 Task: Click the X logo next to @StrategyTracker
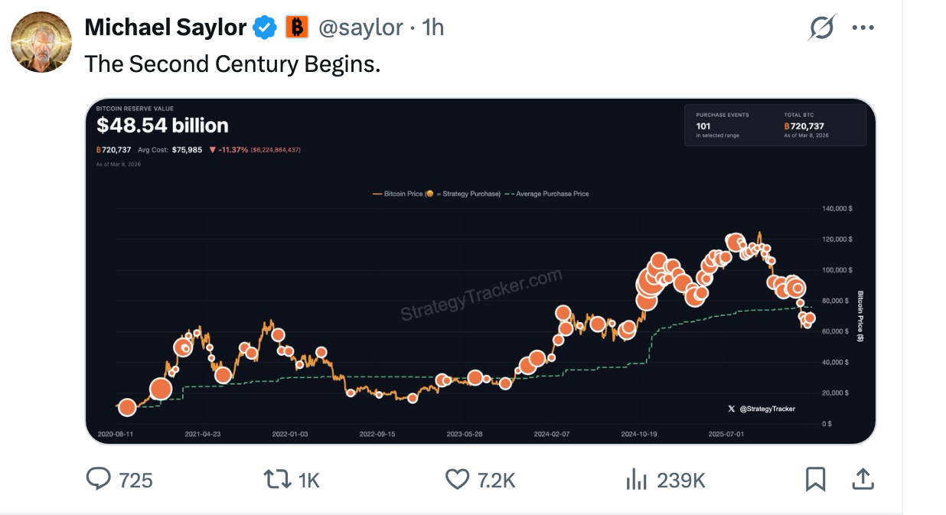tap(731, 409)
